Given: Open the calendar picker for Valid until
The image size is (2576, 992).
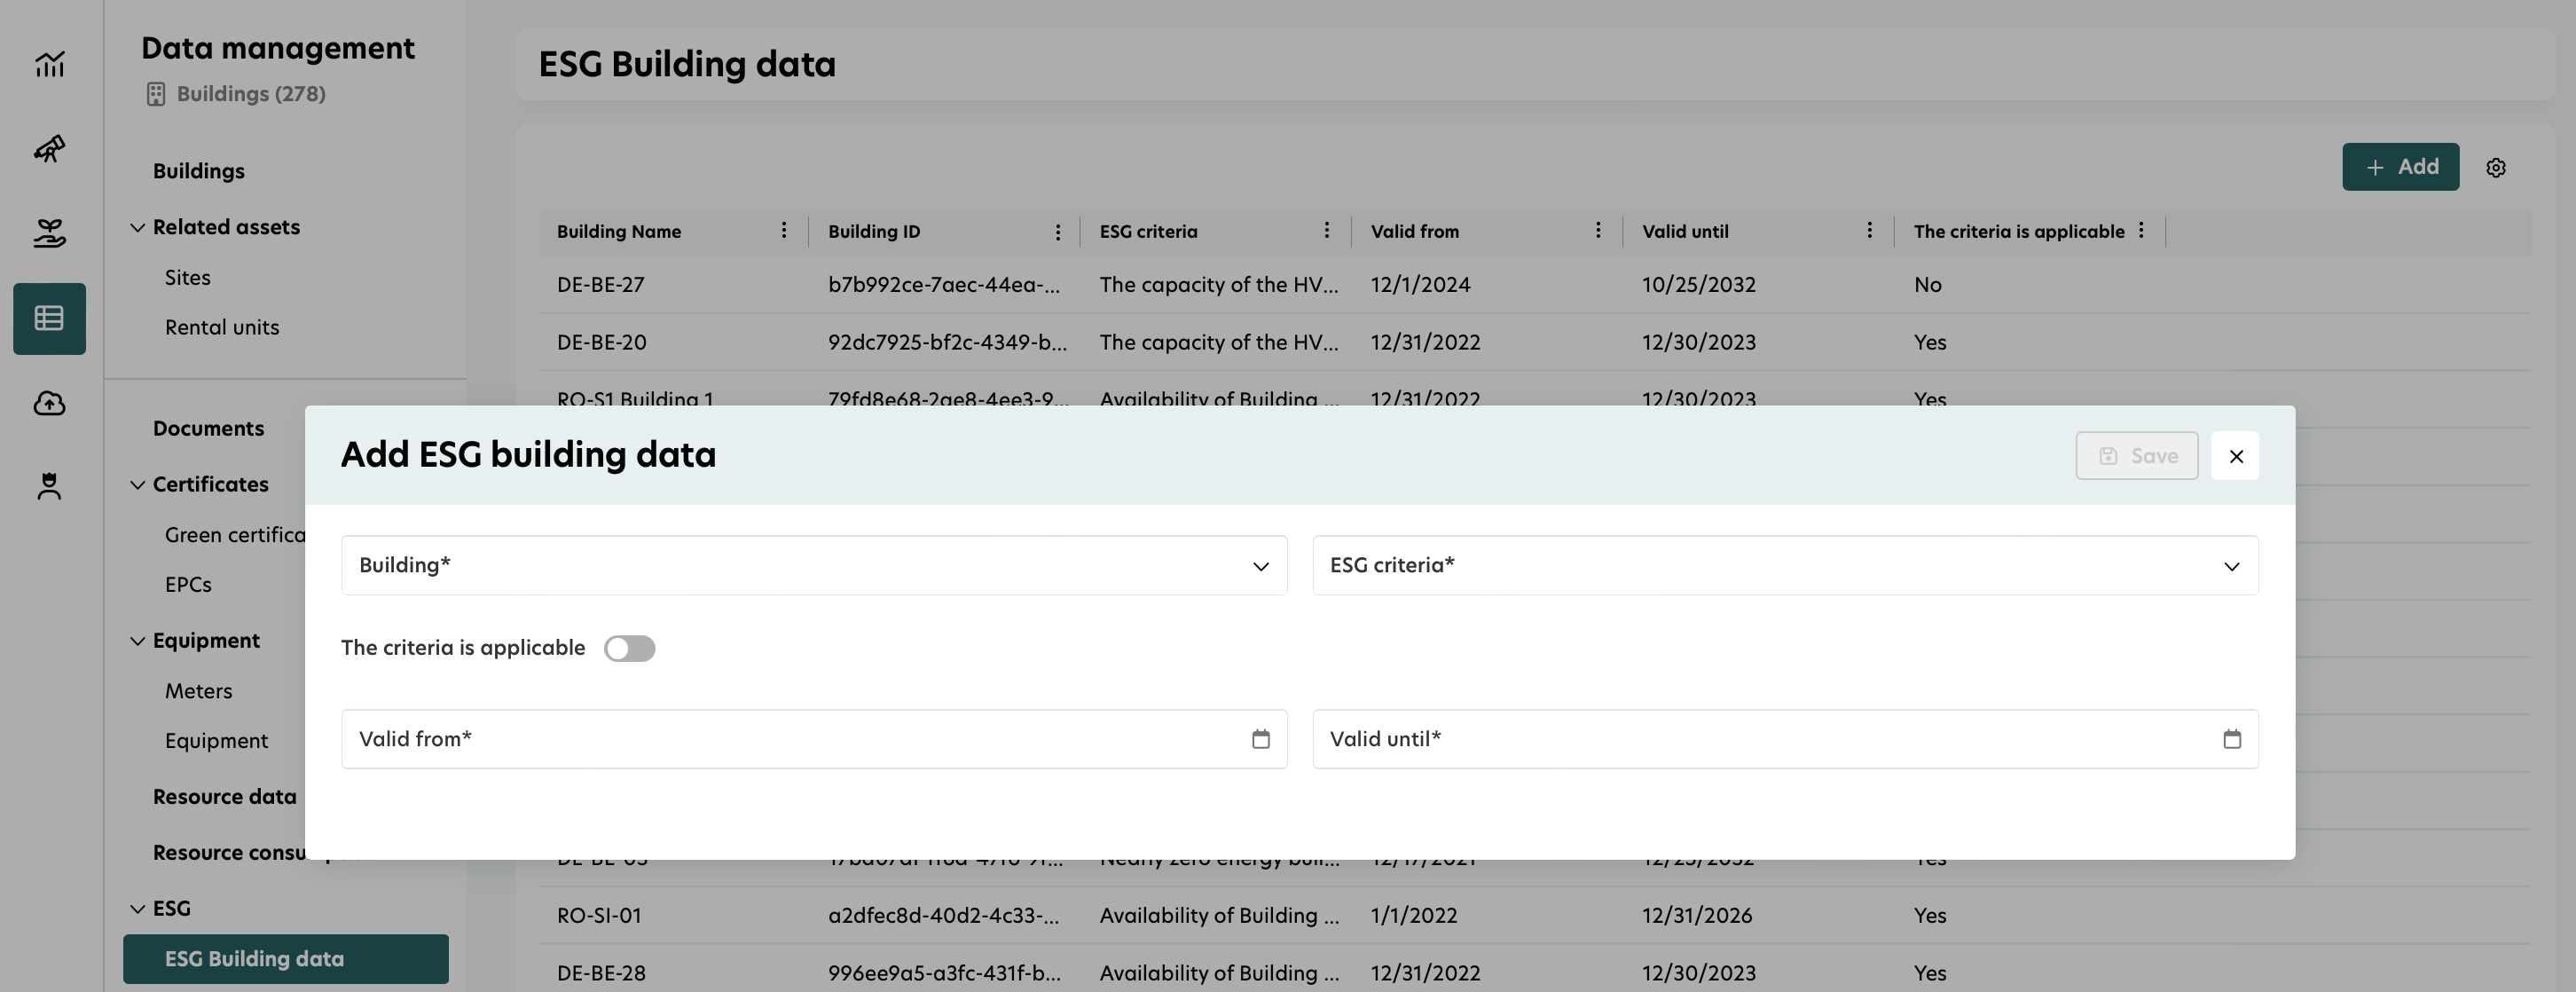Looking at the screenshot, I should pyautogui.click(x=2231, y=739).
